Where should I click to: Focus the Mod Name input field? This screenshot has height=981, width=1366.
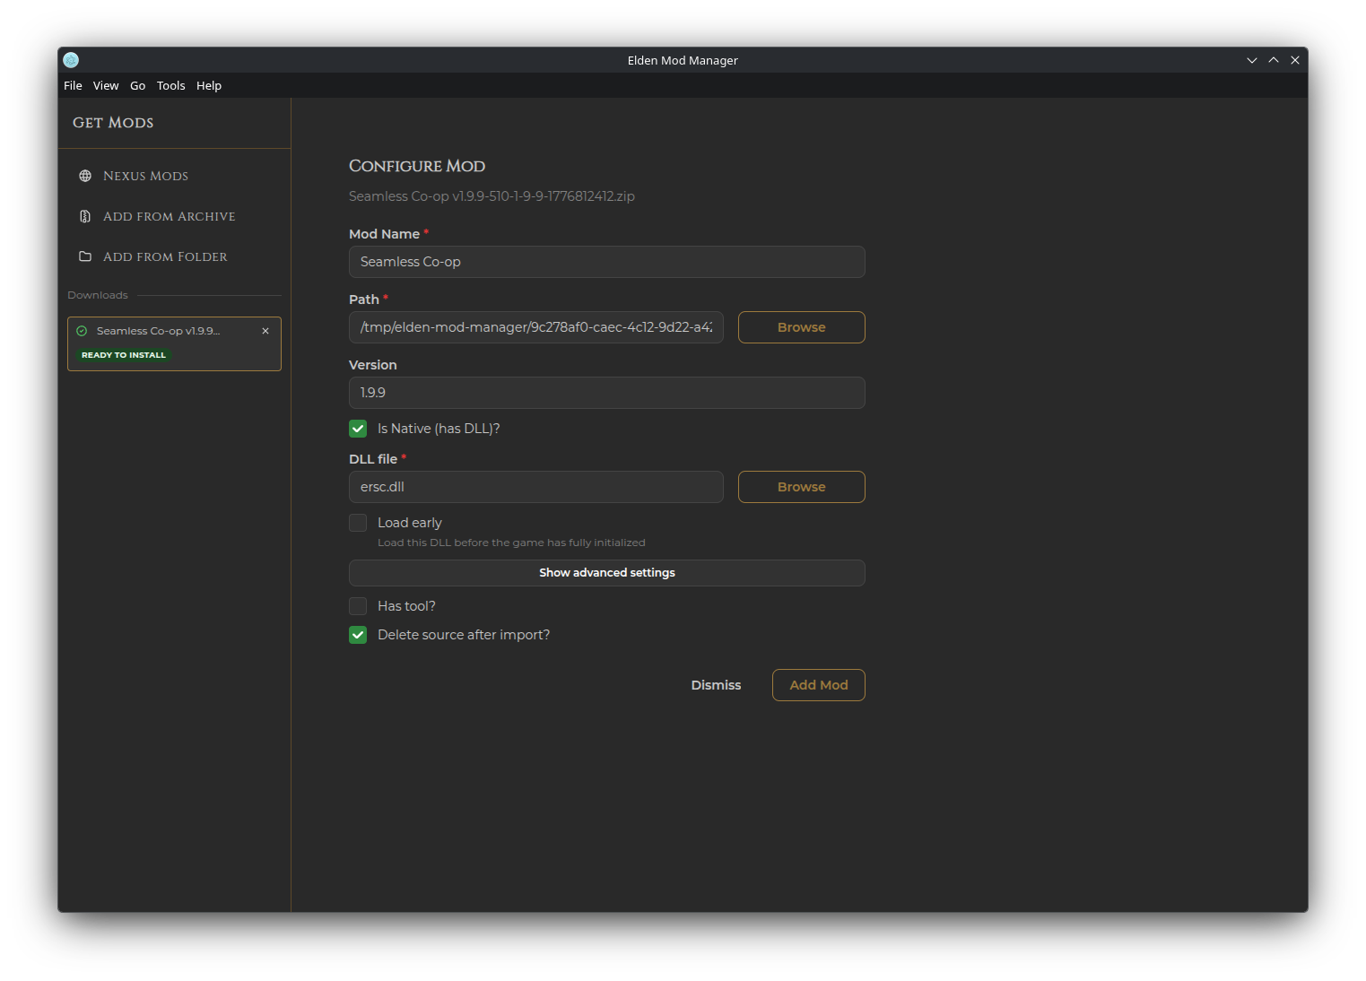(x=607, y=262)
